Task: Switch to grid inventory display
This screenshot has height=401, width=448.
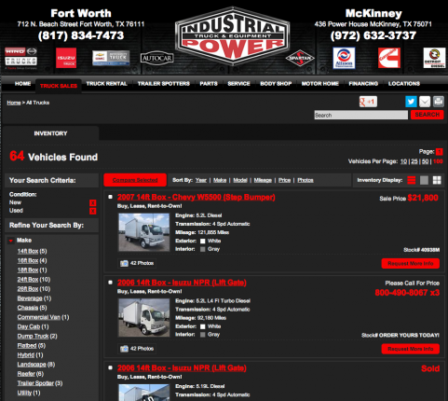Action: pyautogui.click(x=437, y=180)
